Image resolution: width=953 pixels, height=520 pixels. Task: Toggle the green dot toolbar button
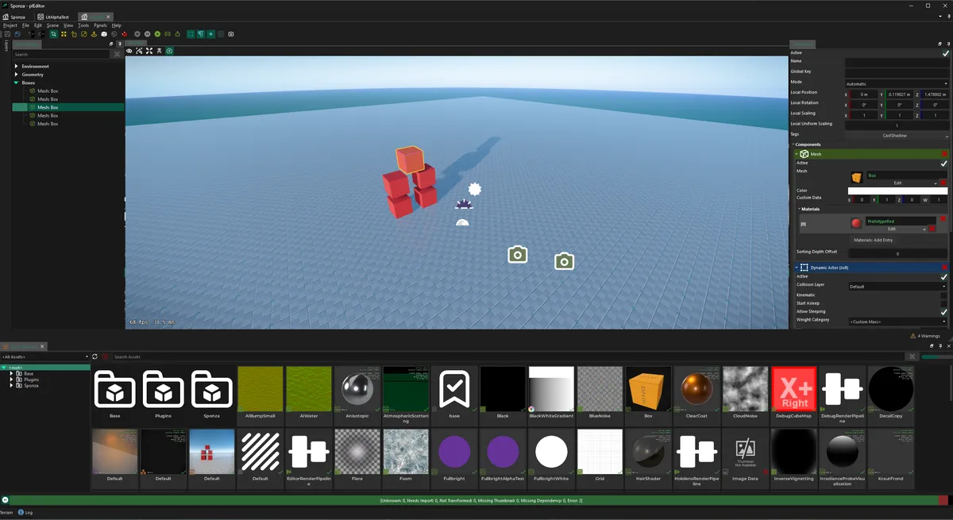click(210, 34)
